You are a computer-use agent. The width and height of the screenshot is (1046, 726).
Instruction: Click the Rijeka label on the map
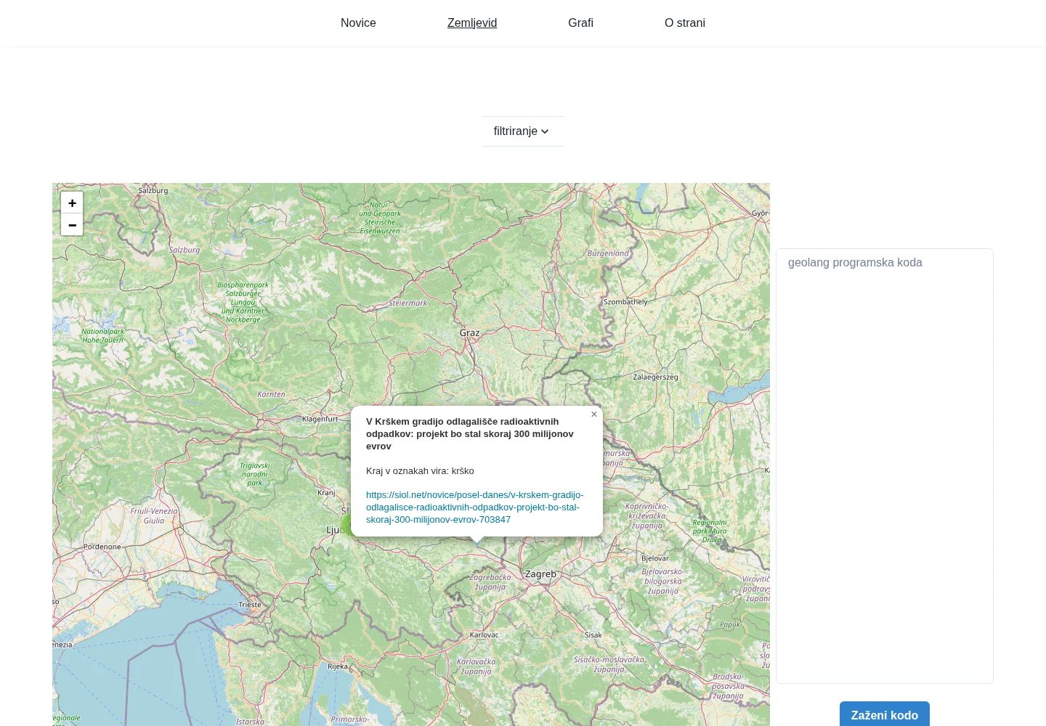(338, 666)
